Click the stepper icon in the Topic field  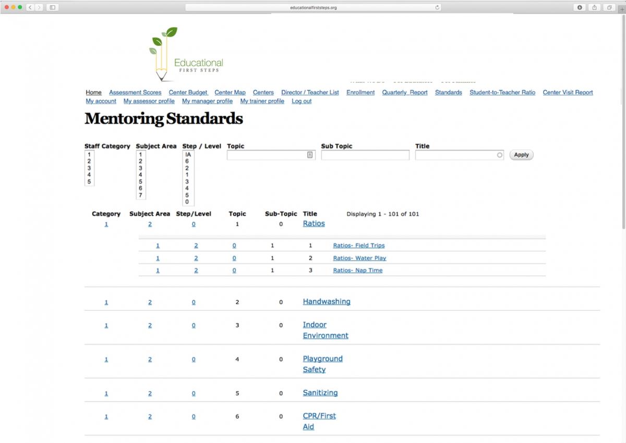[x=311, y=155]
